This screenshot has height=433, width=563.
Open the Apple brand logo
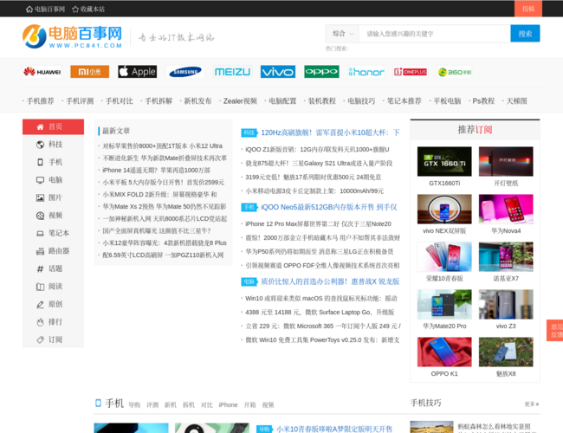(138, 72)
